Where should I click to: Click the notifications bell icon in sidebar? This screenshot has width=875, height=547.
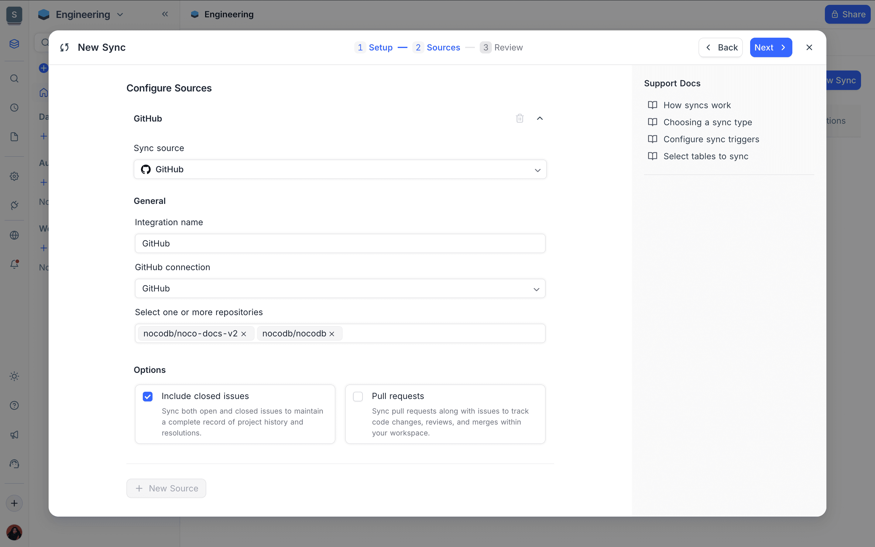pyautogui.click(x=14, y=264)
